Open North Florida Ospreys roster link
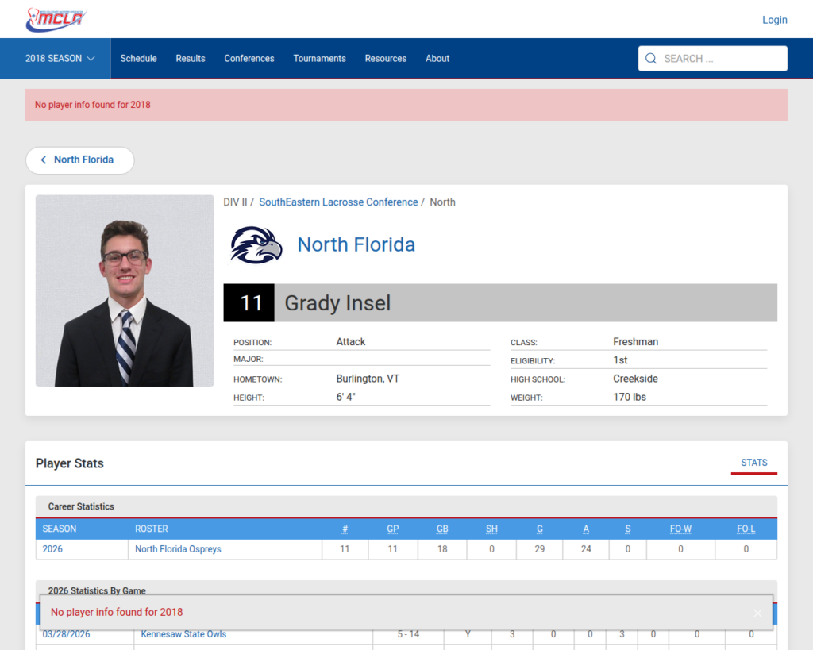 pyautogui.click(x=178, y=549)
